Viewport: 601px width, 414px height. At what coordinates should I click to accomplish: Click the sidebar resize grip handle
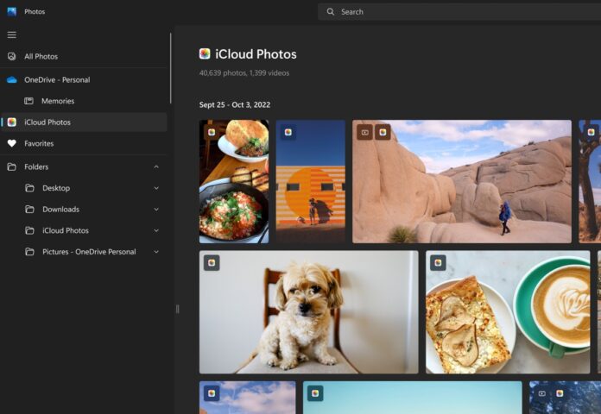click(x=178, y=309)
